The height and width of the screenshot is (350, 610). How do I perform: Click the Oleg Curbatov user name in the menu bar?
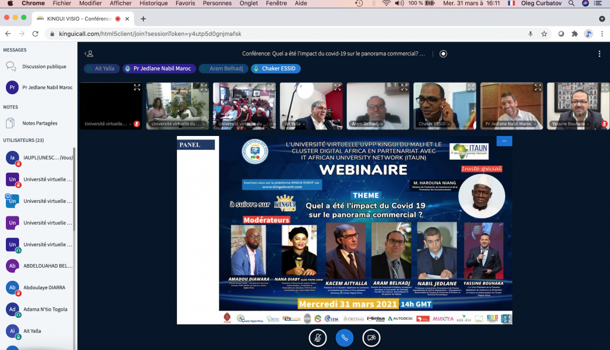(x=541, y=3)
